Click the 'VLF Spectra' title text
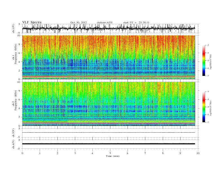 (x=32, y=22)
